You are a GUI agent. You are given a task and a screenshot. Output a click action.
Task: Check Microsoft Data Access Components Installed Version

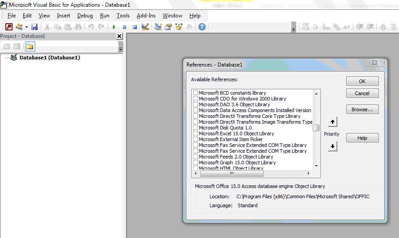(x=195, y=110)
